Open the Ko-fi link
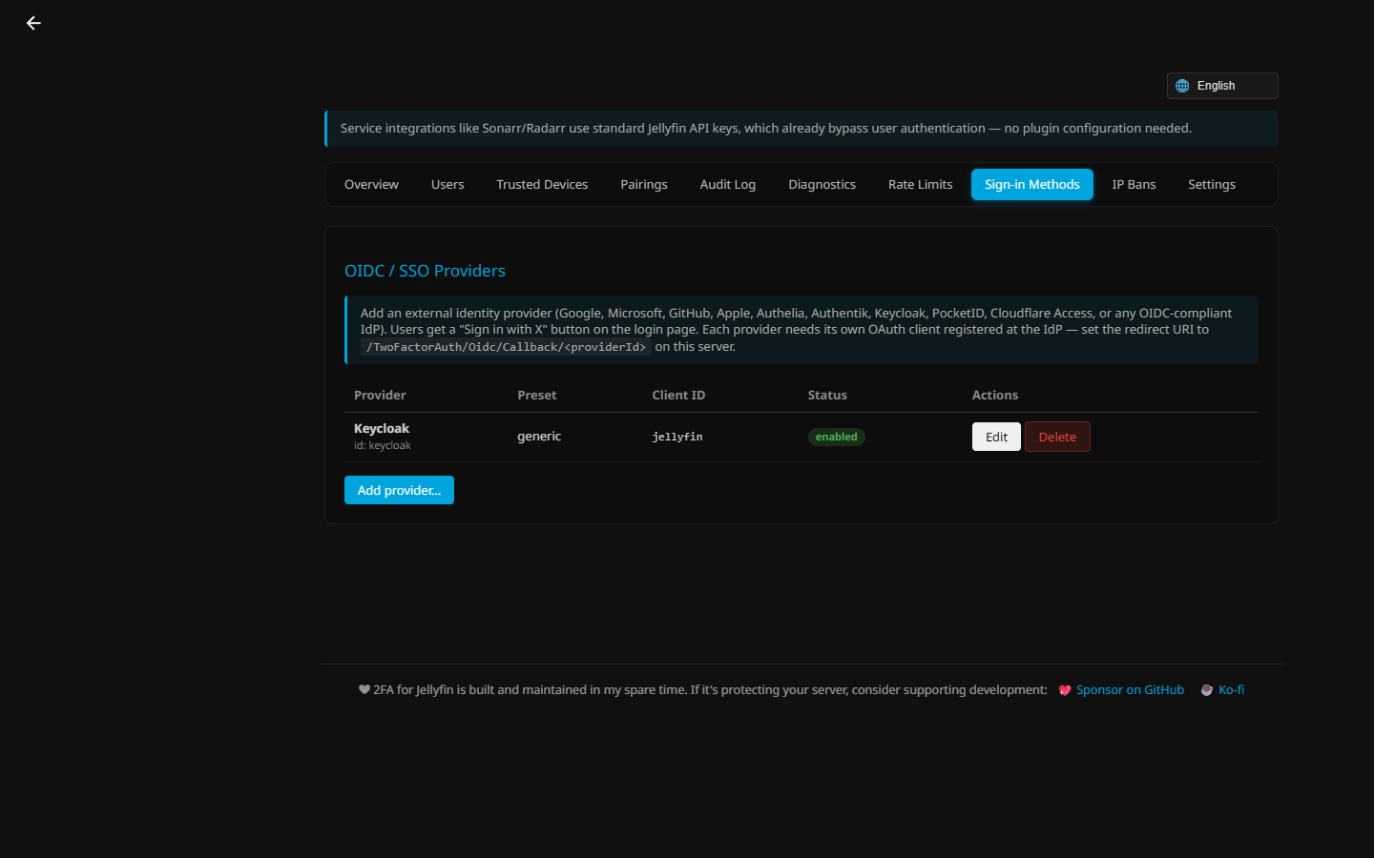The image size is (1374, 858). [1231, 690]
